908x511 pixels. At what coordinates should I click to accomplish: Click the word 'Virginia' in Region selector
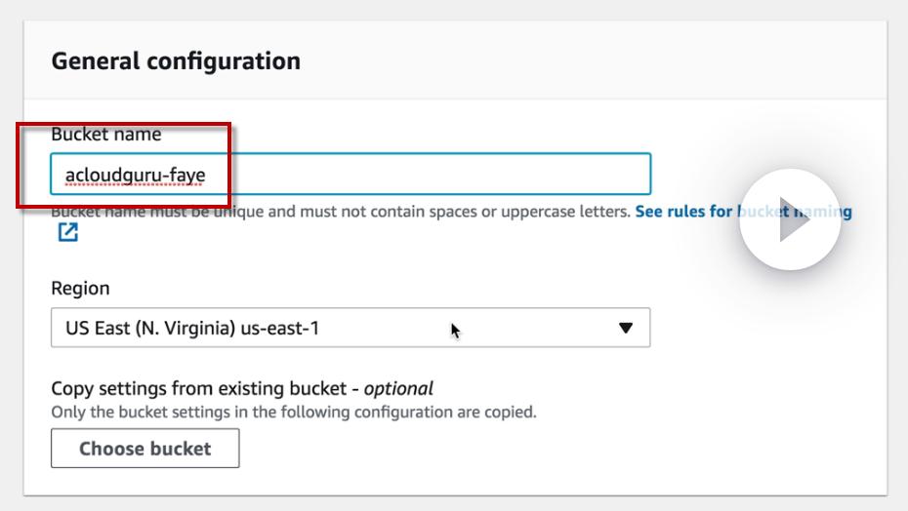pos(200,329)
